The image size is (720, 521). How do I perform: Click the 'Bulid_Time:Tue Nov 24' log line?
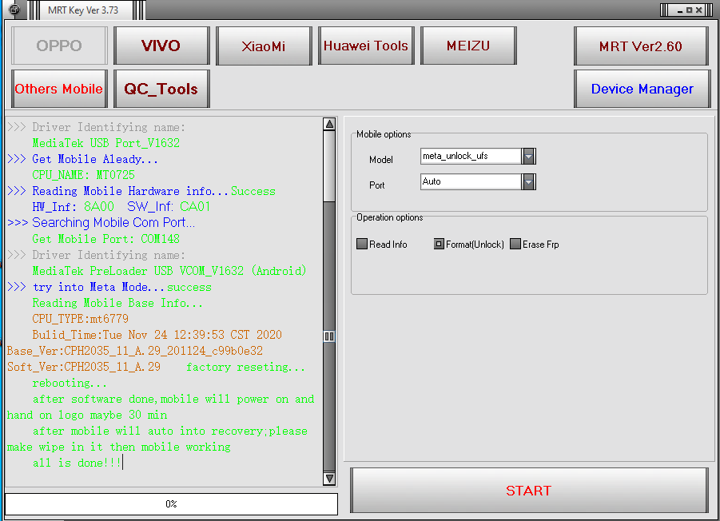tap(157, 335)
